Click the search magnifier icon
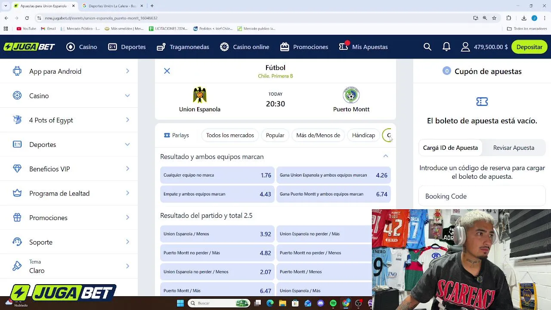This screenshot has width=551, height=310. click(427, 47)
